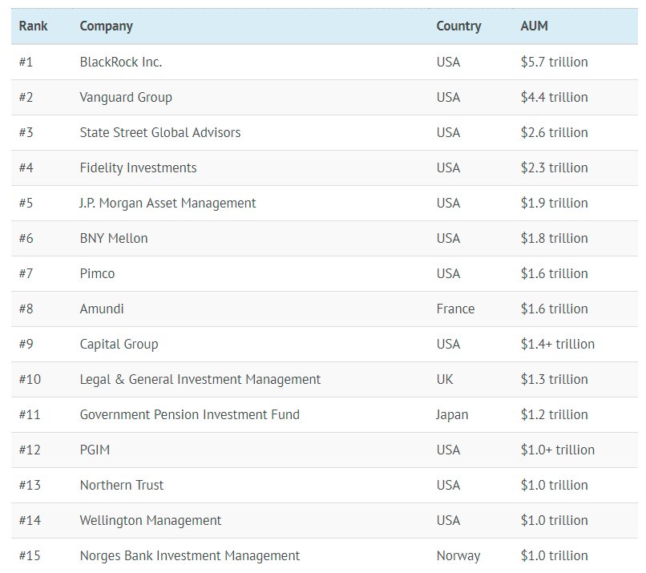Image resolution: width=646 pixels, height=573 pixels.
Task: Click the #15 rank cell
Action: [x=30, y=555]
